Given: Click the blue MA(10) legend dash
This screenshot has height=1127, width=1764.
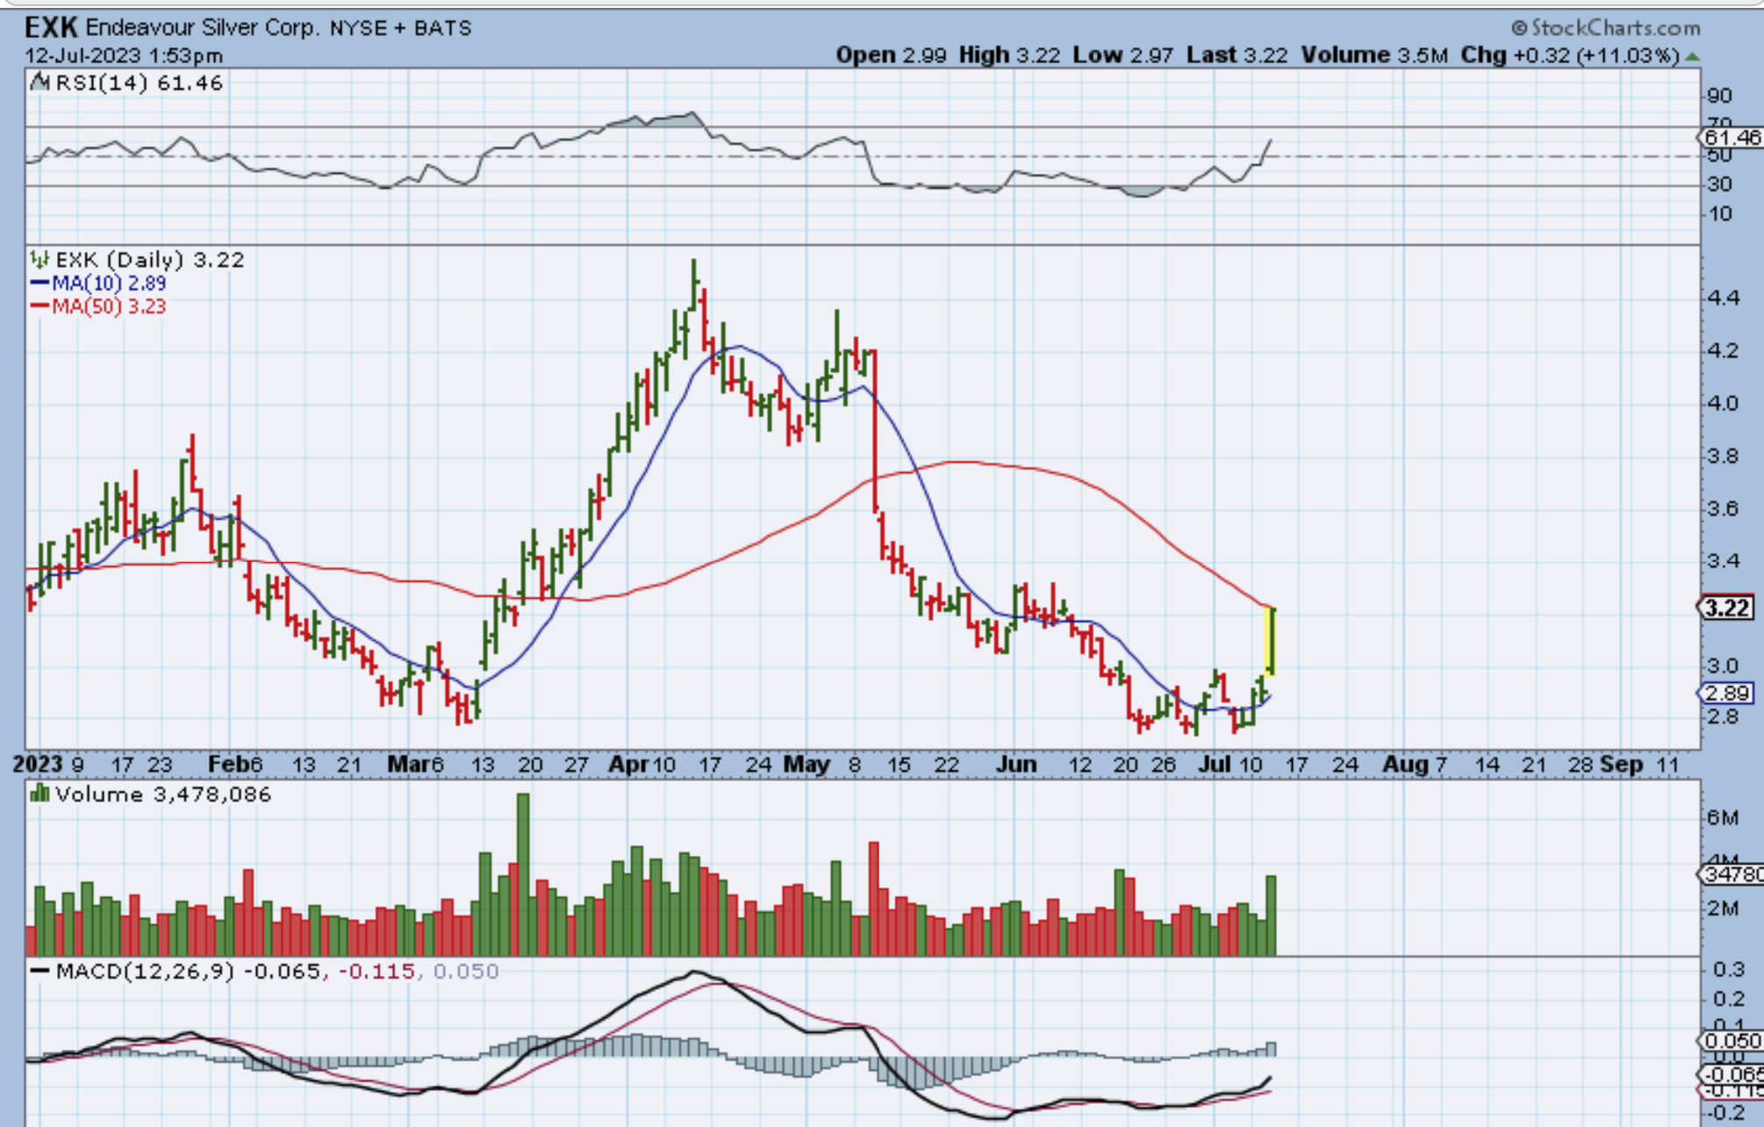Looking at the screenshot, I should (39, 284).
